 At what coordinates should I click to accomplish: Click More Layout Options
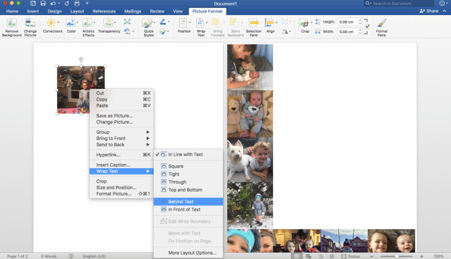[x=189, y=253]
